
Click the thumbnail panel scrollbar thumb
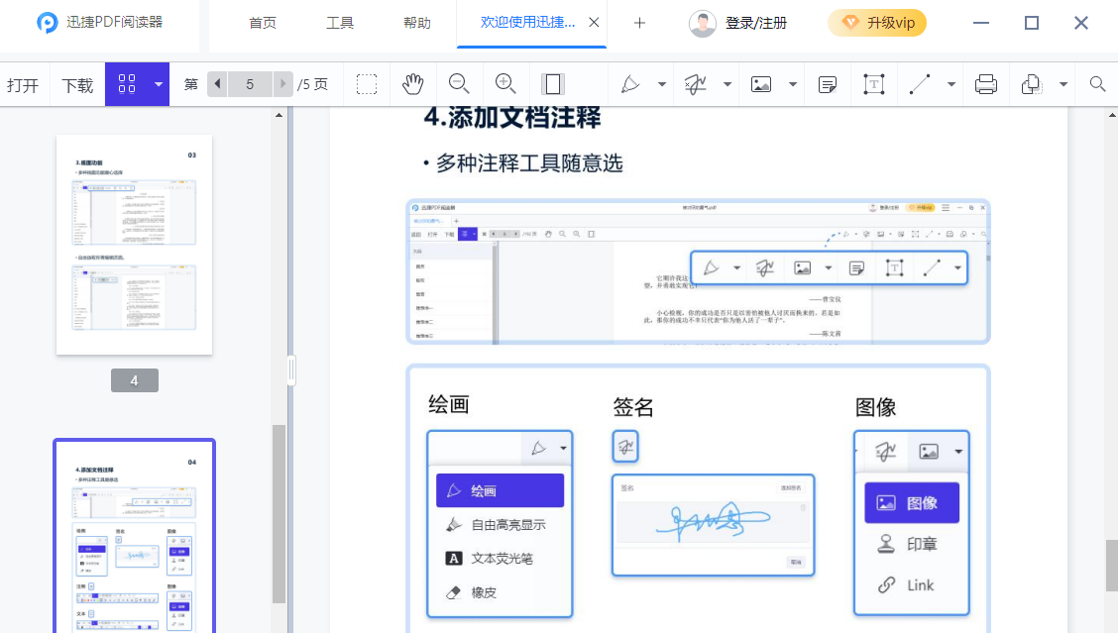click(279, 513)
